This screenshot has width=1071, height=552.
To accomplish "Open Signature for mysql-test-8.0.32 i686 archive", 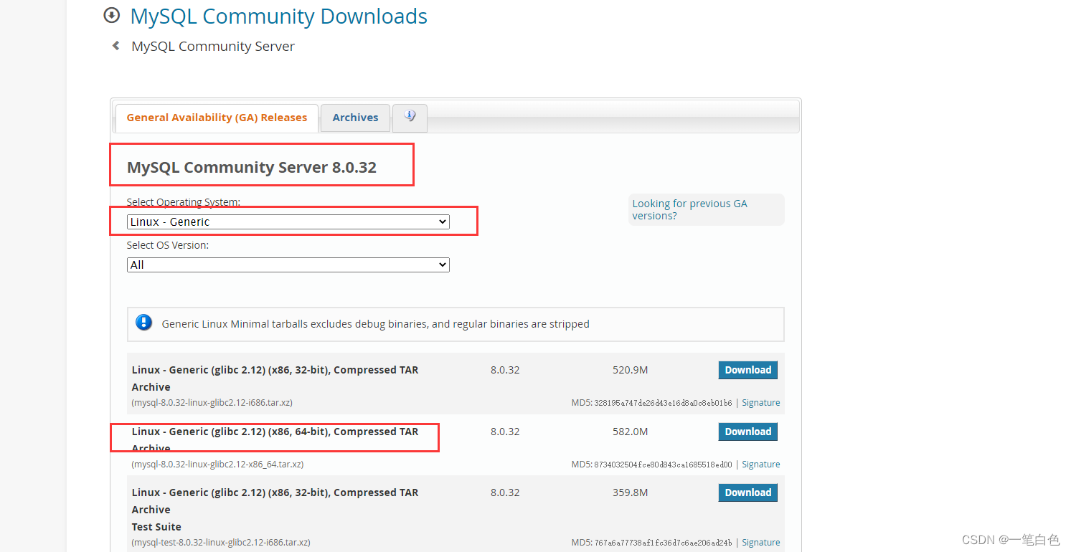I will [x=761, y=543].
